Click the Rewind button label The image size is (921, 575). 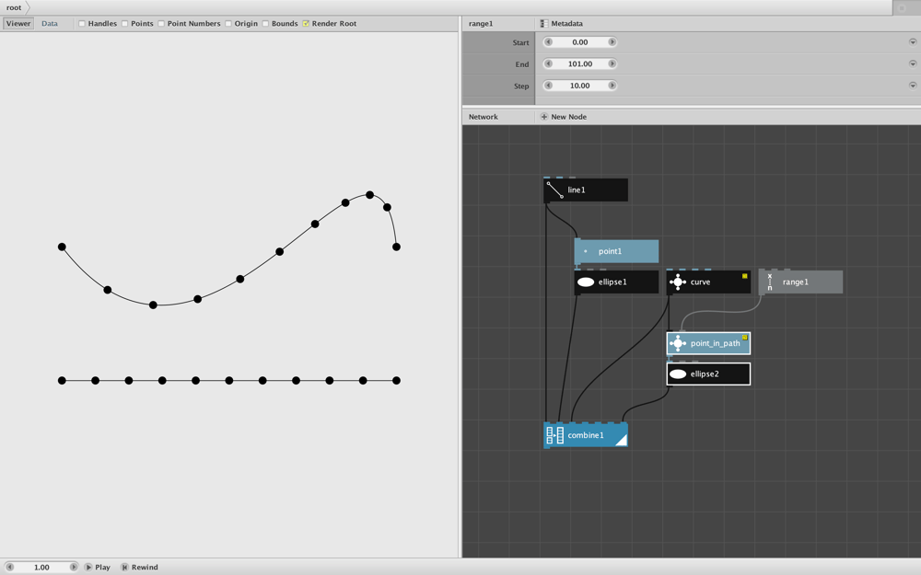click(x=145, y=568)
